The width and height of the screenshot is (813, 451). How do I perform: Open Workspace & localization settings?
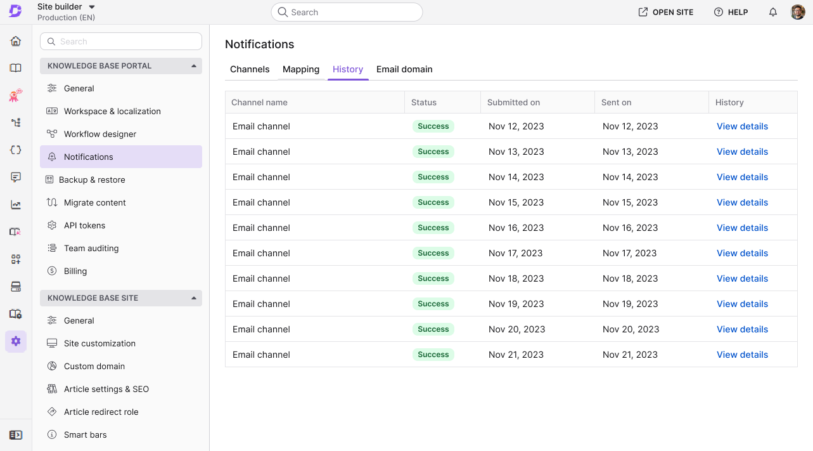point(121,111)
